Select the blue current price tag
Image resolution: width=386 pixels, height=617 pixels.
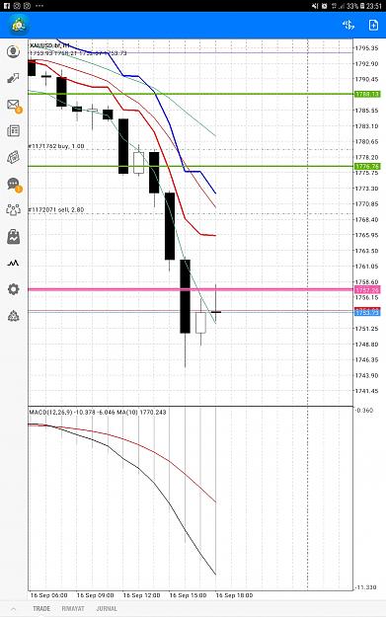pyautogui.click(x=367, y=312)
